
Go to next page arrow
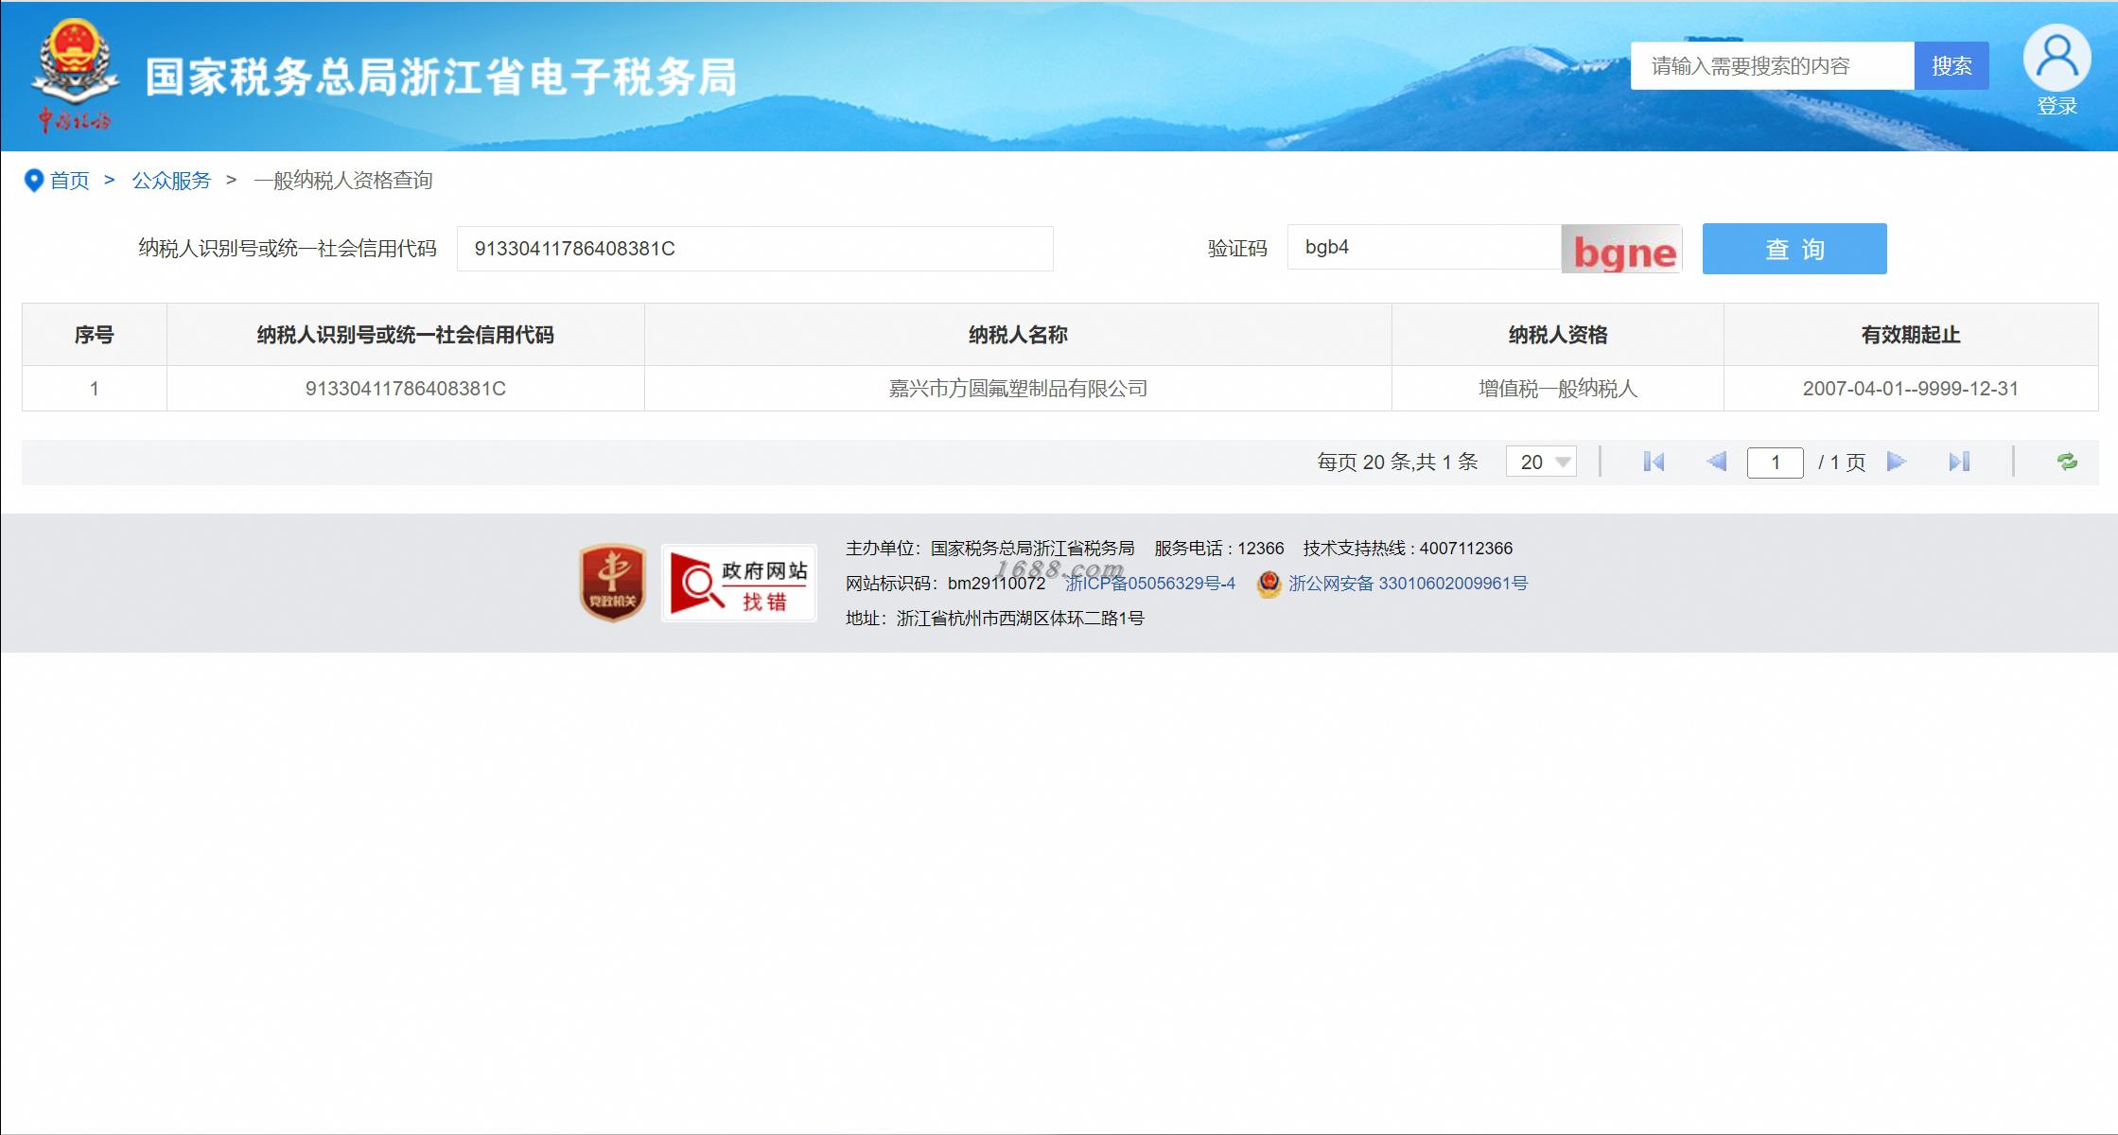click(x=1896, y=462)
